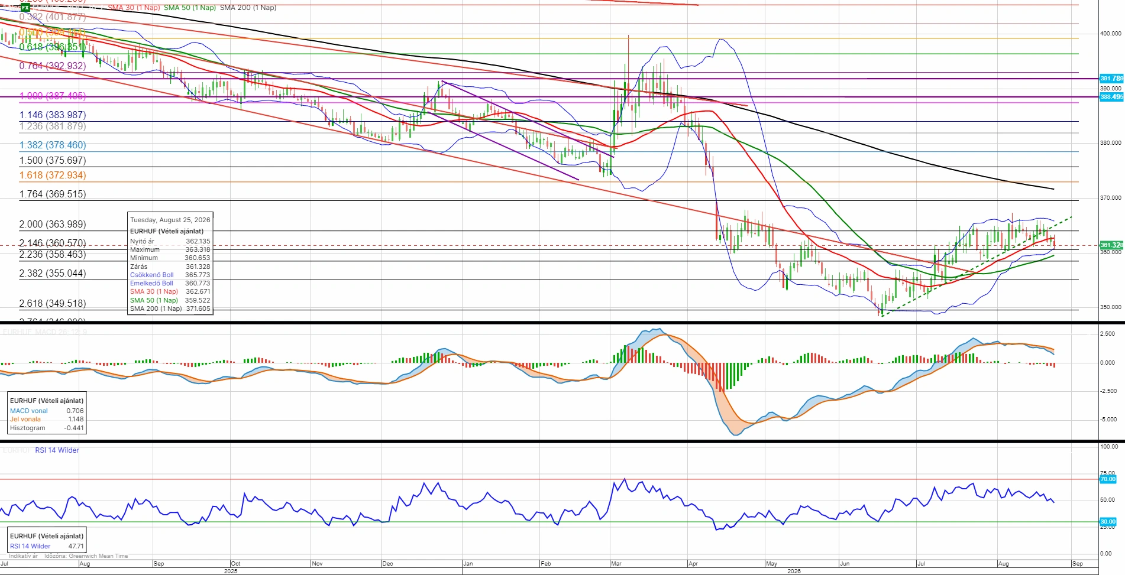Select the SMA 50 (1 Nap) label in the top legend
Viewport: 1125px width, 575px height.
point(190,8)
